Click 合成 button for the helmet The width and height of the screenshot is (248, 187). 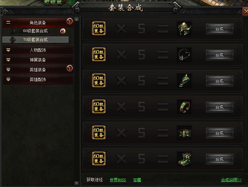tap(220, 29)
